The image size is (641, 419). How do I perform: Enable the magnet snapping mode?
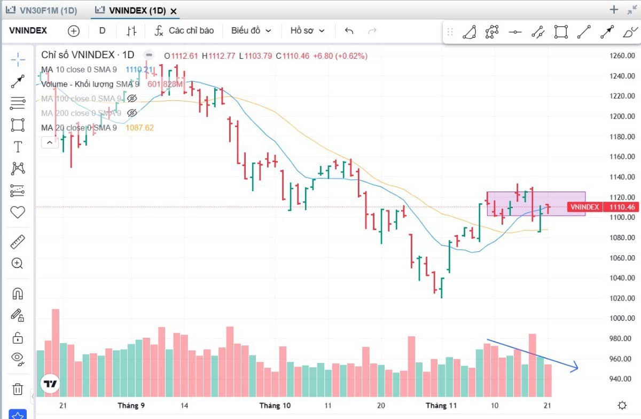pos(18,294)
